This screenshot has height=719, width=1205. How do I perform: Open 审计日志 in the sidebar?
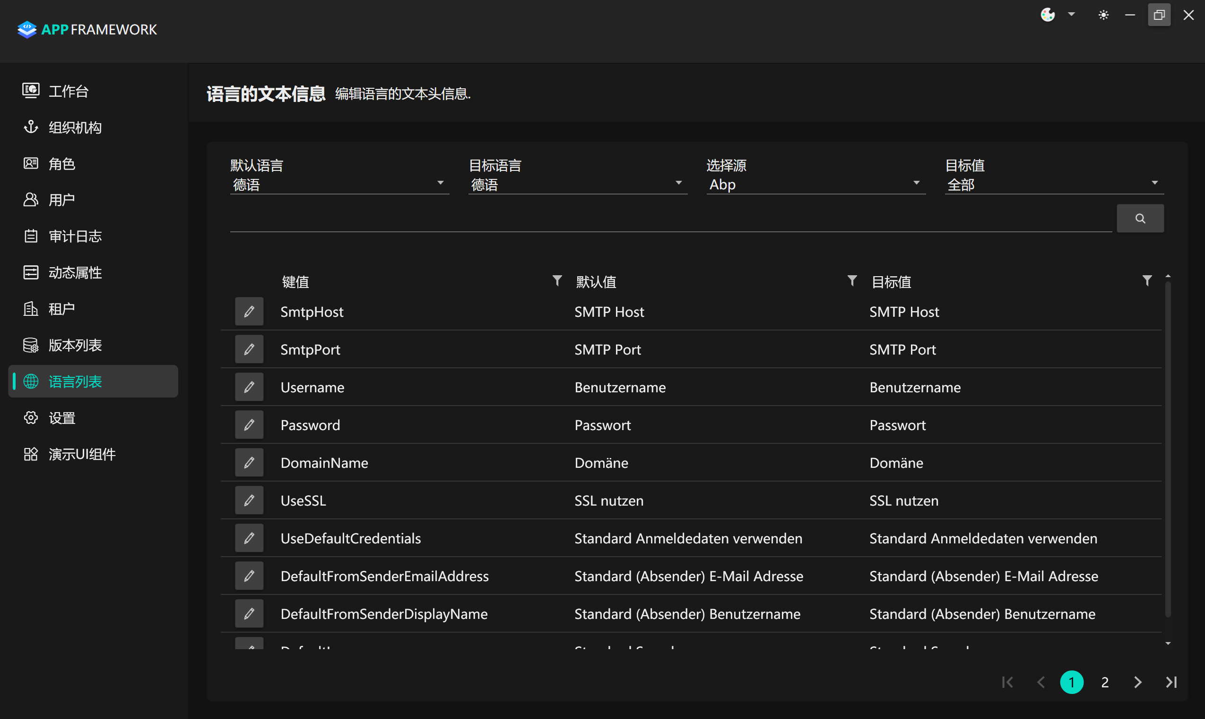coord(75,237)
